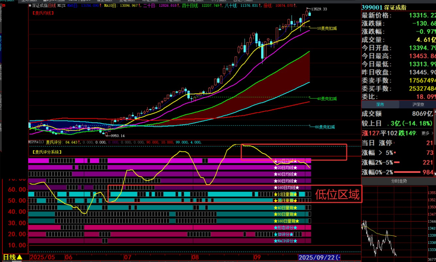This screenshot has width=436, height=262.
Task: Switch to the 沪深京 tab
Action: 418,105
